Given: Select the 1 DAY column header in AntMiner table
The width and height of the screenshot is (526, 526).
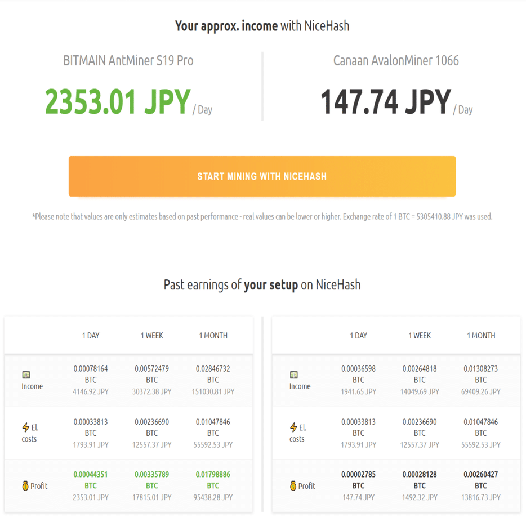Looking at the screenshot, I should (90, 335).
